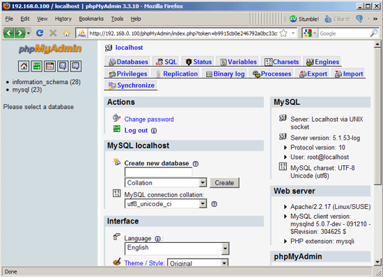
Task: Open the Privileges tab
Action: click(x=128, y=74)
